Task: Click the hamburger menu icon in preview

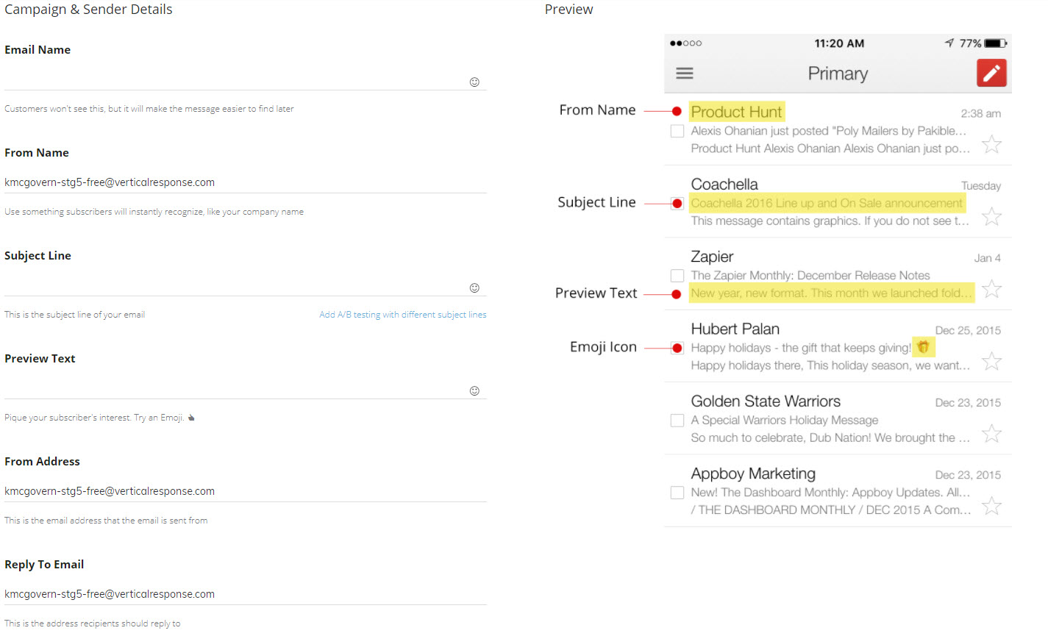Action: point(685,74)
